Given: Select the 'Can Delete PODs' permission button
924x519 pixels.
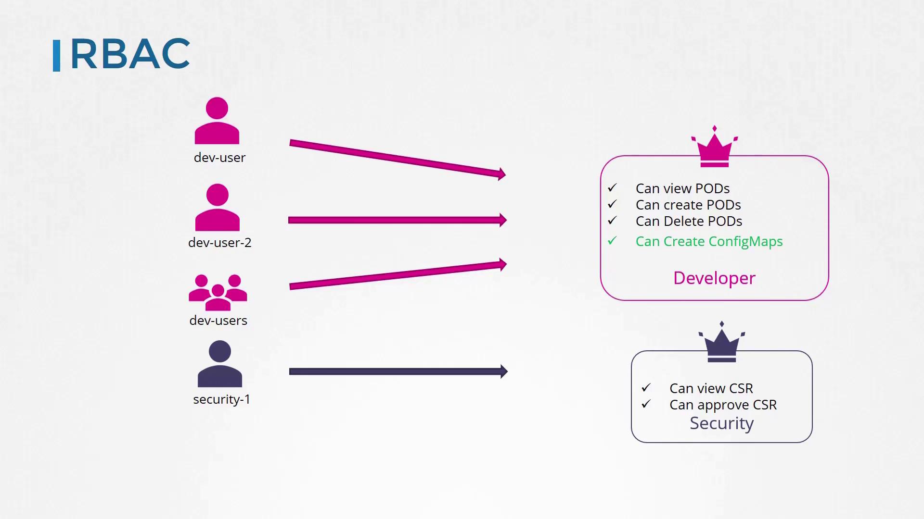Looking at the screenshot, I should click(x=689, y=221).
